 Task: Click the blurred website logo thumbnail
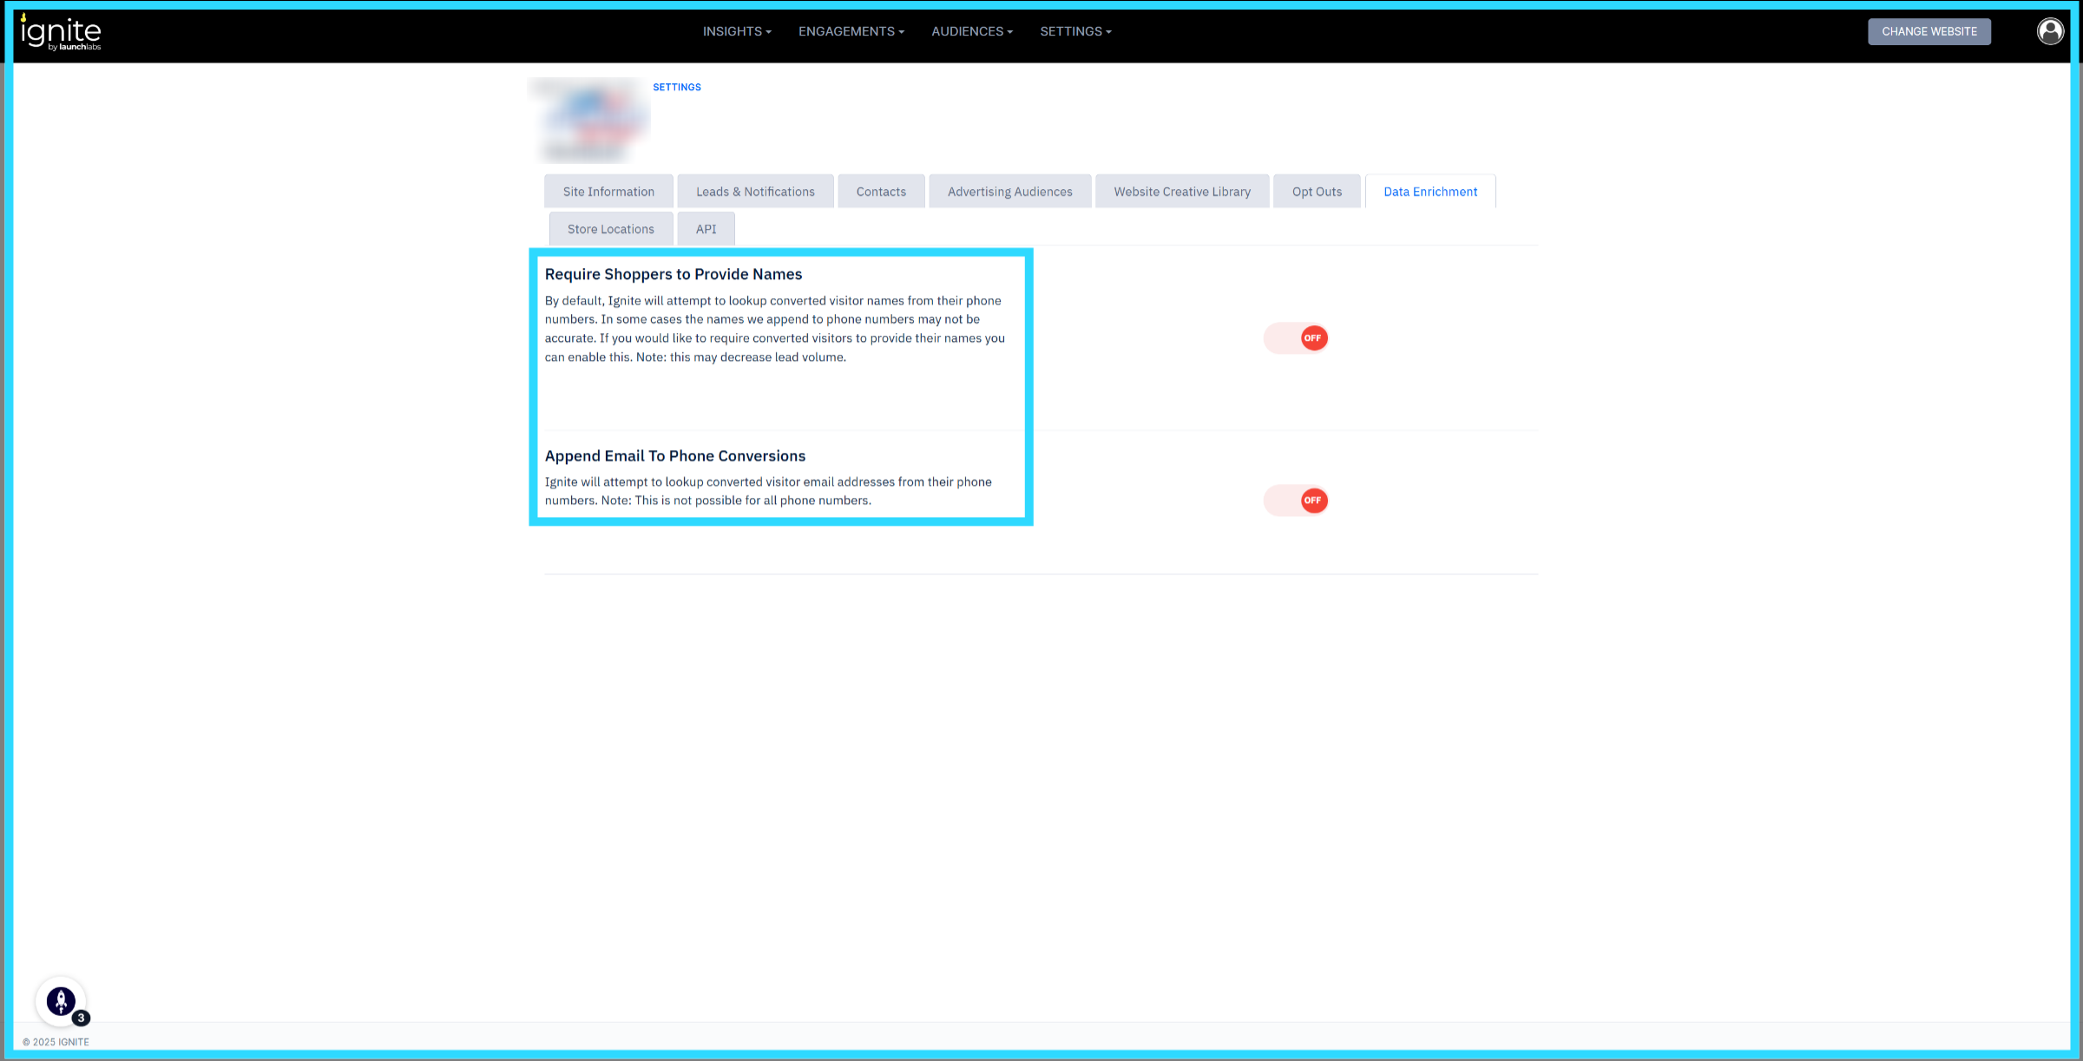click(590, 121)
